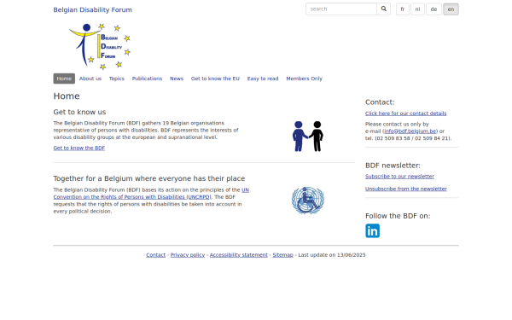The image size is (512, 320).
Task: Click the Members Only navigation item
Action: [x=305, y=79]
